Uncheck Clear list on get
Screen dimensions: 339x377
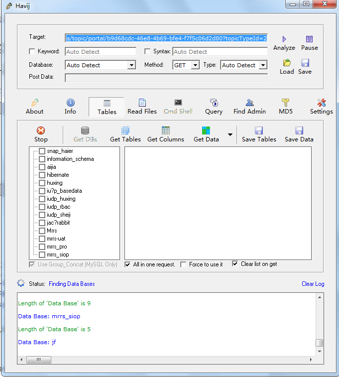pos(235,264)
